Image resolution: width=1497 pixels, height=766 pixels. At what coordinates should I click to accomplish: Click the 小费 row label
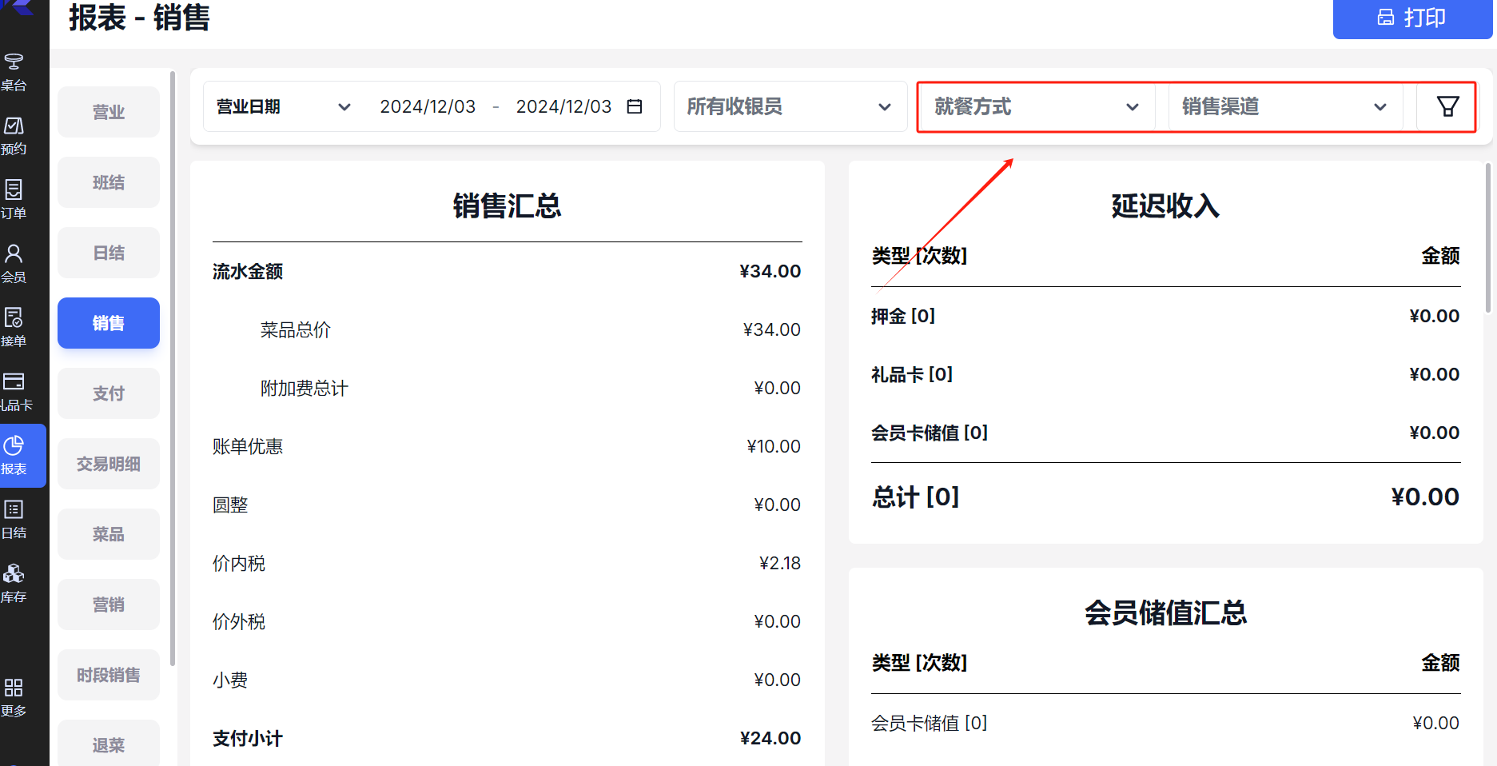pyautogui.click(x=230, y=680)
